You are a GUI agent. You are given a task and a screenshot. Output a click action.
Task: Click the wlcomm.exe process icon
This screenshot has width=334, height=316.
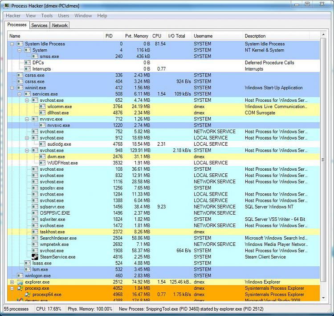coord(42,106)
